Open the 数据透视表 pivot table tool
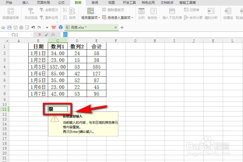 point(11,13)
